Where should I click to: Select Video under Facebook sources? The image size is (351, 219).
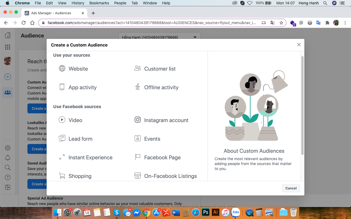click(x=70, y=120)
